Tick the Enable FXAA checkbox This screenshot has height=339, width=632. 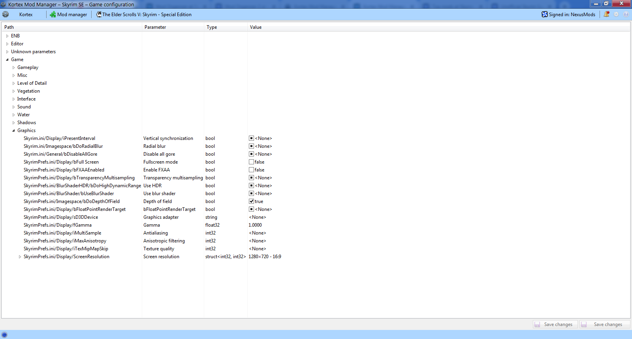[x=251, y=170]
